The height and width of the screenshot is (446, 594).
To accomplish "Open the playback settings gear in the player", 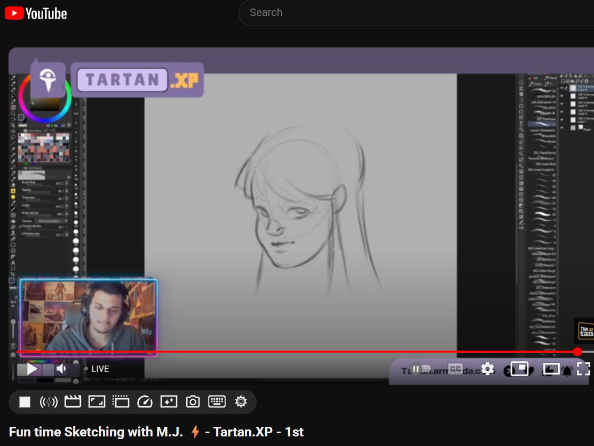I will pyautogui.click(x=488, y=368).
